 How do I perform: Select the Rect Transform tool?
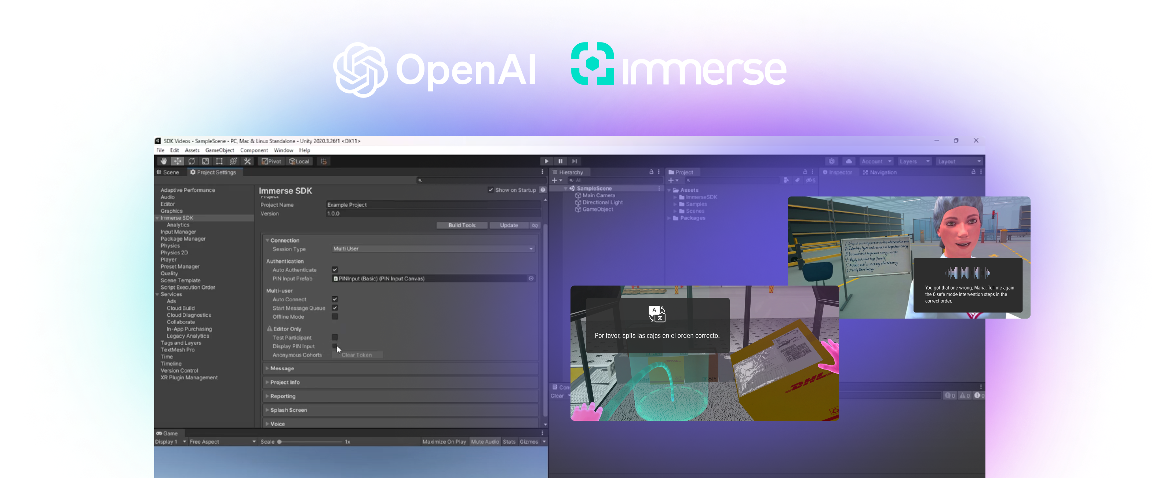coord(219,161)
